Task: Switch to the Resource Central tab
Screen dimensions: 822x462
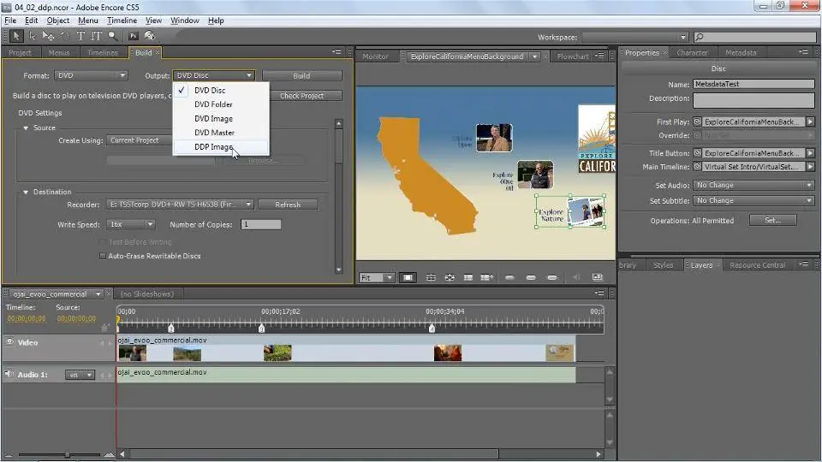Action: (758, 265)
